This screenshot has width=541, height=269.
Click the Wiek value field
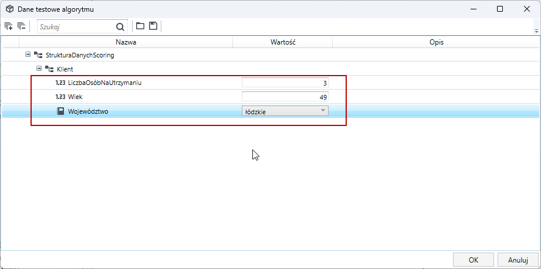(285, 97)
